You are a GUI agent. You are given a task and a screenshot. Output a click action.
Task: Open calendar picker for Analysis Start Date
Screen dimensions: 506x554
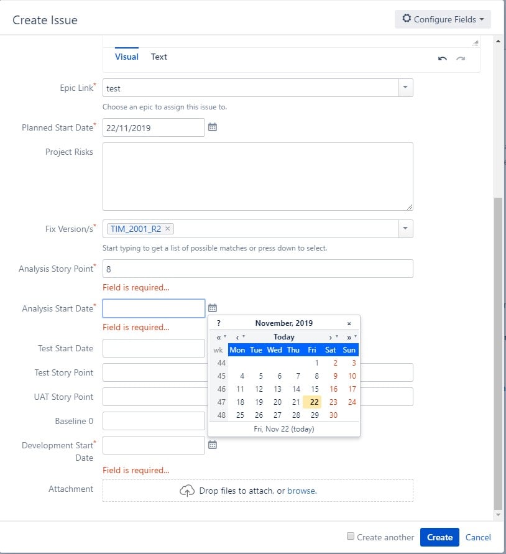tap(213, 308)
